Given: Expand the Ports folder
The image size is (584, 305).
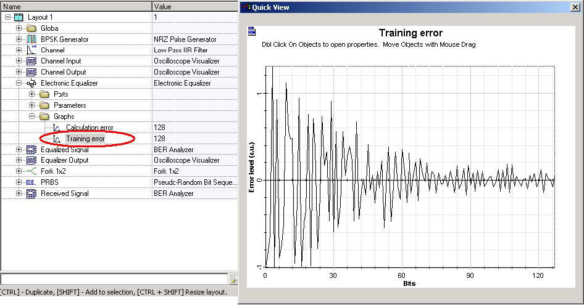Looking at the screenshot, I should click(31, 94).
